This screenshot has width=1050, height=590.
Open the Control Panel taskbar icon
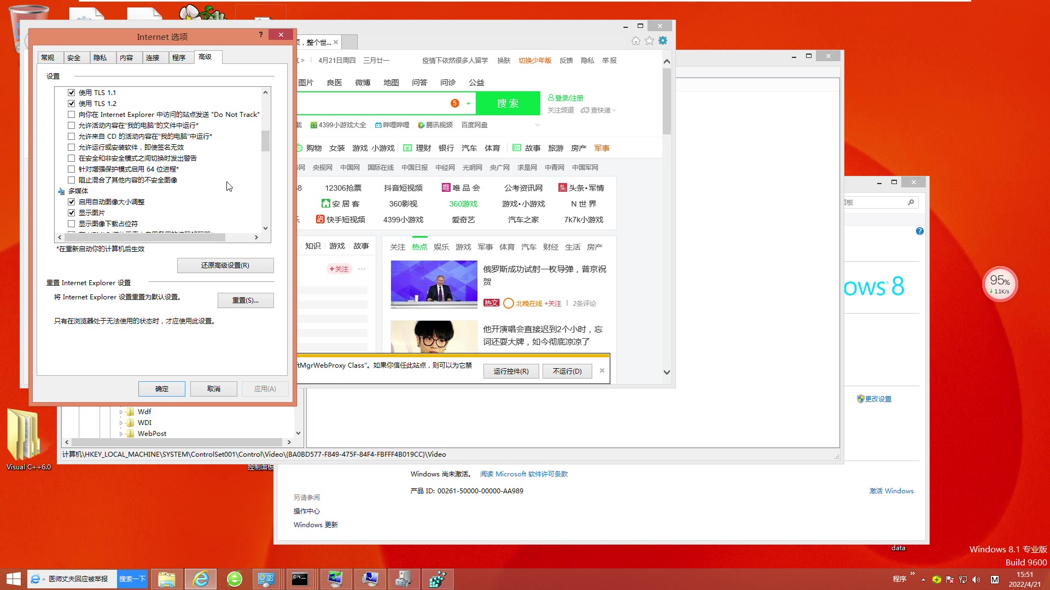click(x=266, y=579)
